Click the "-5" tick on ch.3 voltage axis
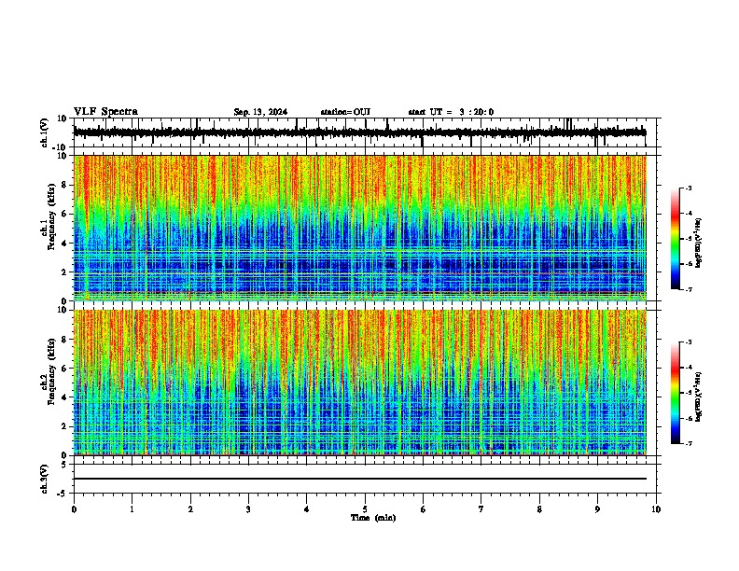 coord(63,494)
